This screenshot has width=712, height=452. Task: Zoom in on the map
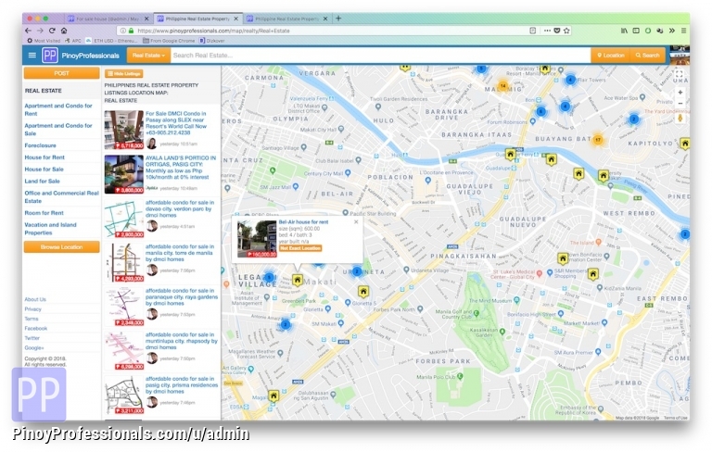click(x=680, y=92)
